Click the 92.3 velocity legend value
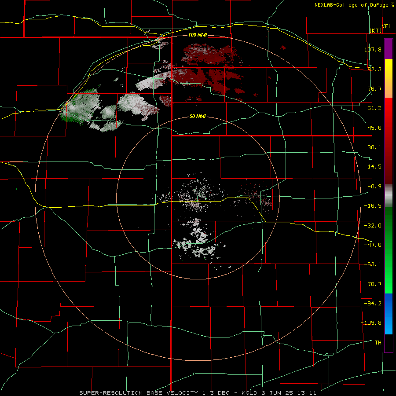Screen dimensions: 396x396 (x=374, y=69)
